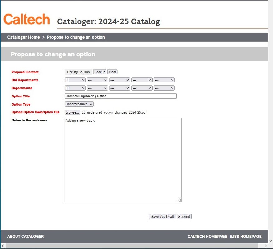Expand the fourth Departments dropdown
Screen dimensions: 273x249
coord(142,88)
